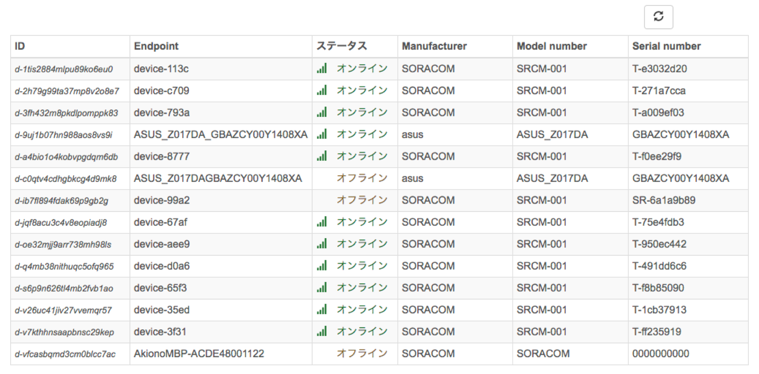Select device ID d-3fh432m8pkdlpomppk83
The image size is (759, 374).
coord(67,113)
